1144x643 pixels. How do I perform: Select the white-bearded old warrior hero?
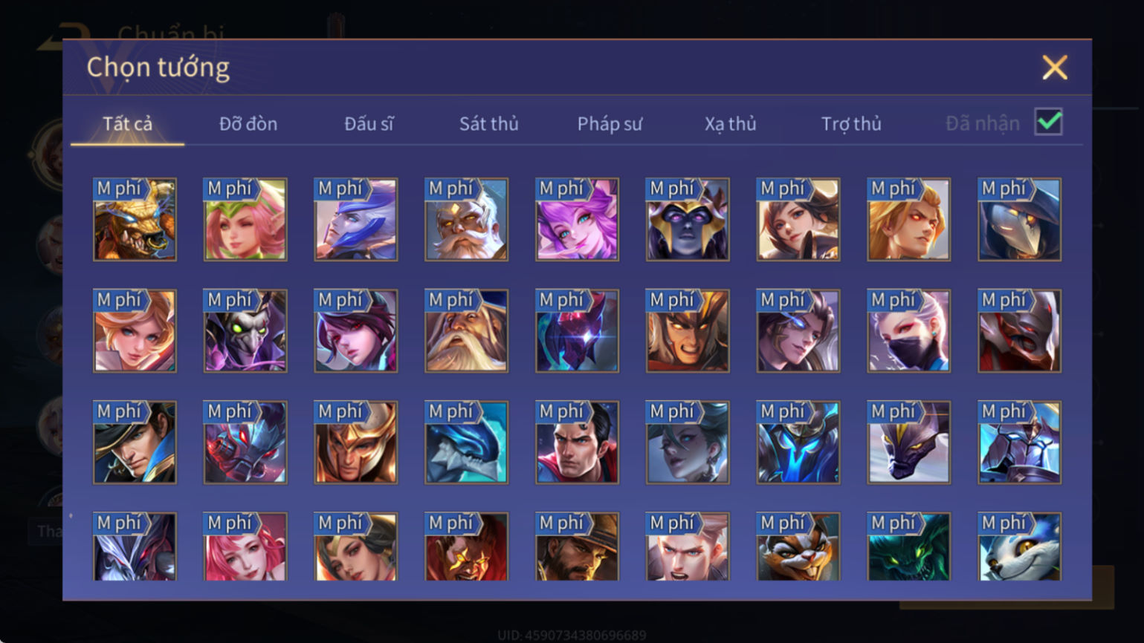[x=466, y=219]
